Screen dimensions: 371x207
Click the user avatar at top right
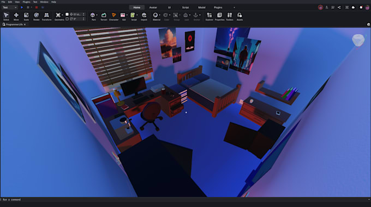coord(367,8)
